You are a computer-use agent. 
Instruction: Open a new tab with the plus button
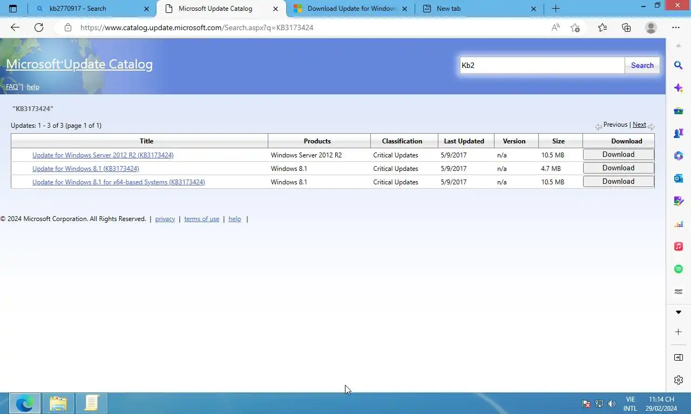(555, 9)
